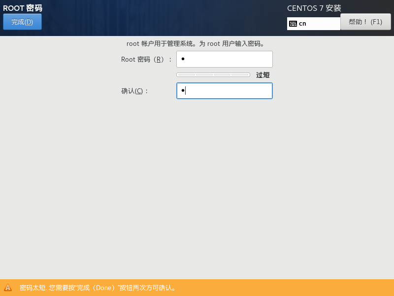Click the keyboard layout icon
Screen dimensions: 394x296
293,24
